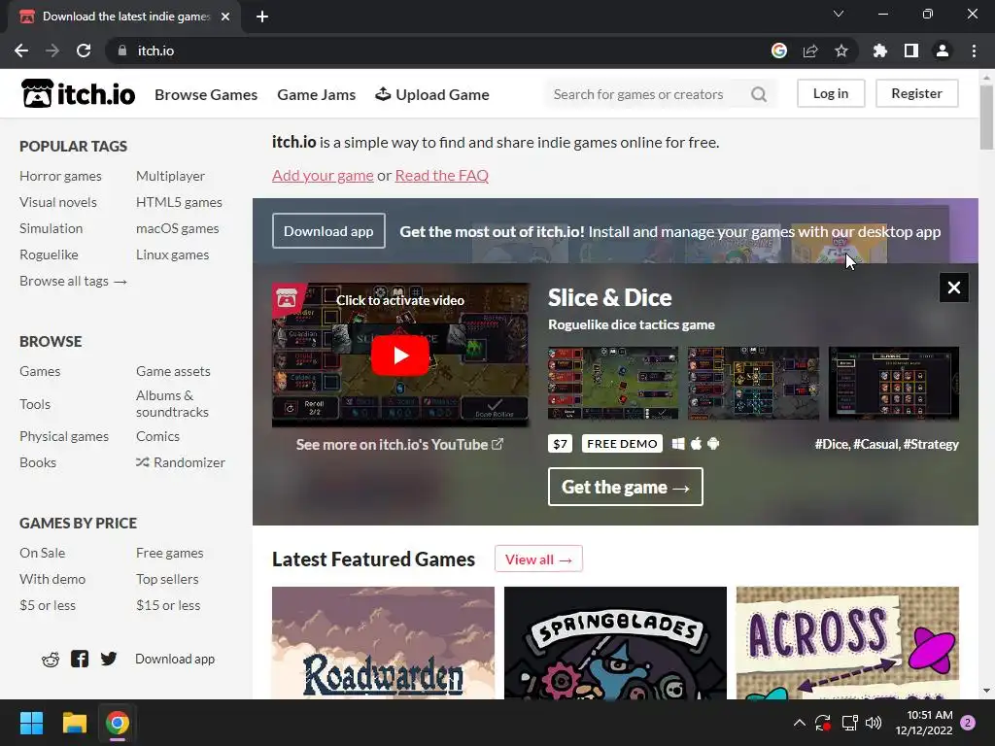Open the Browse Games menu
Image resolution: width=995 pixels, height=746 pixels.
click(206, 94)
